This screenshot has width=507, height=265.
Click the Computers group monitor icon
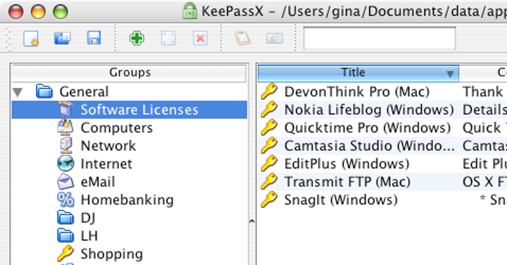point(65,127)
